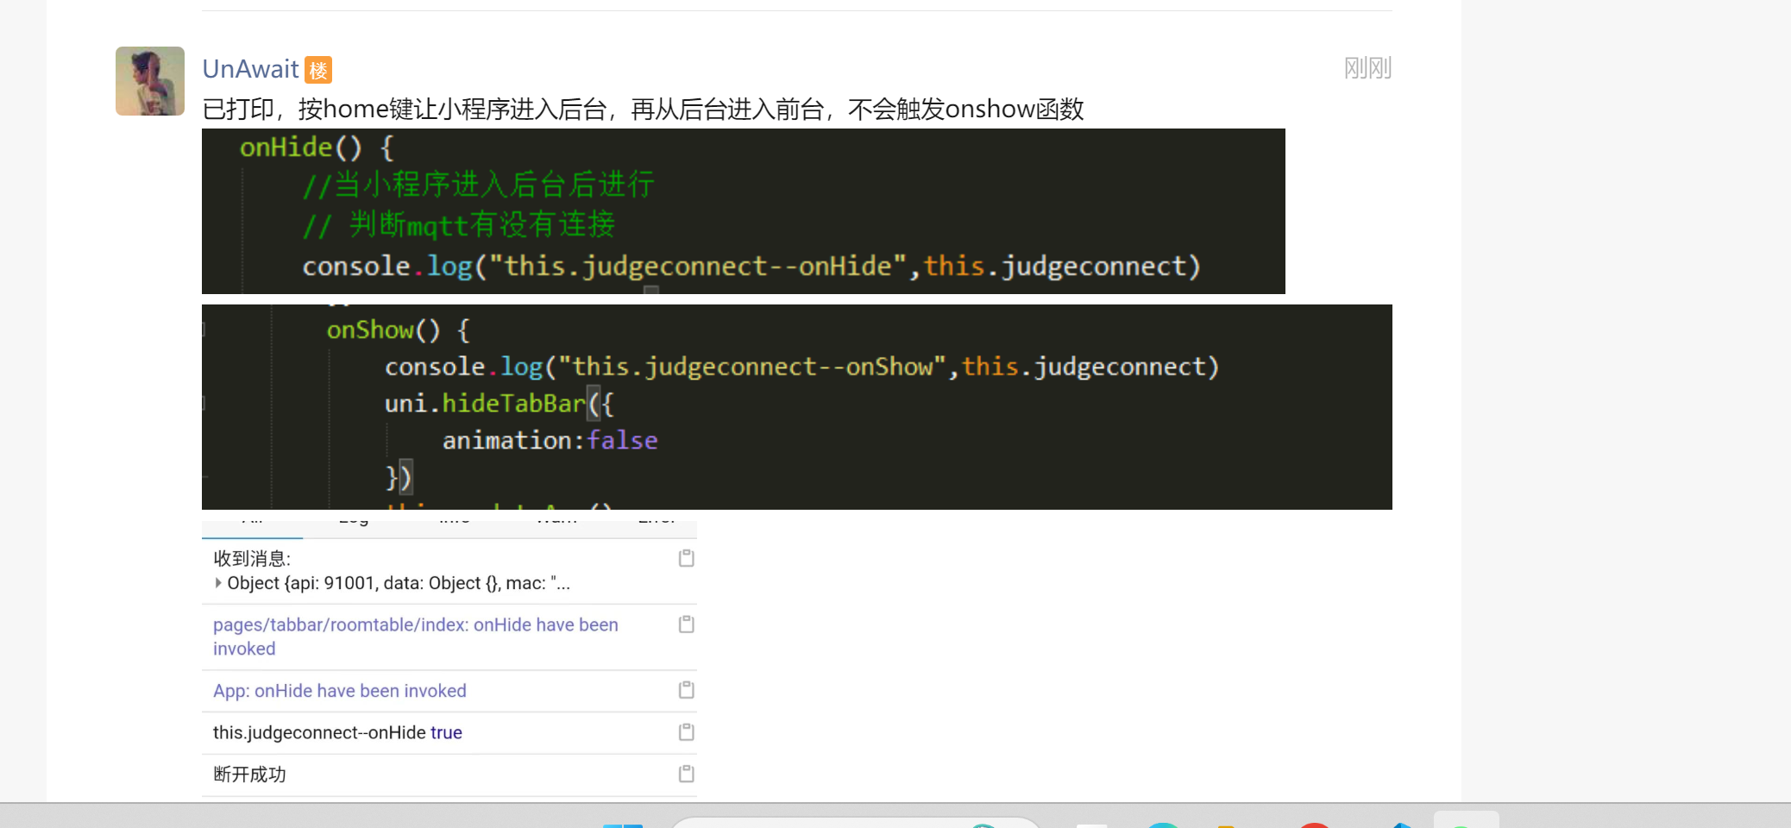Image resolution: width=1791 pixels, height=828 pixels.
Task: Copy the pages/tabbar/roomtable onHide log entry
Action: tap(687, 624)
